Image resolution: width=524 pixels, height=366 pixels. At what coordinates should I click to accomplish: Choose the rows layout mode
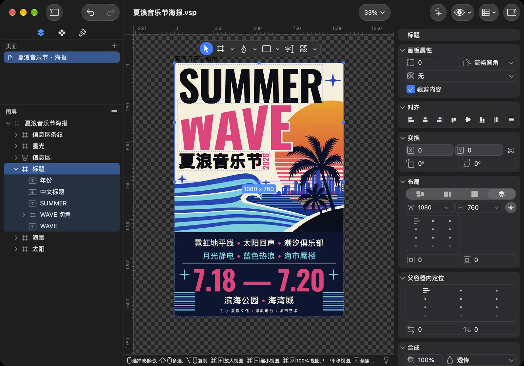click(x=475, y=194)
